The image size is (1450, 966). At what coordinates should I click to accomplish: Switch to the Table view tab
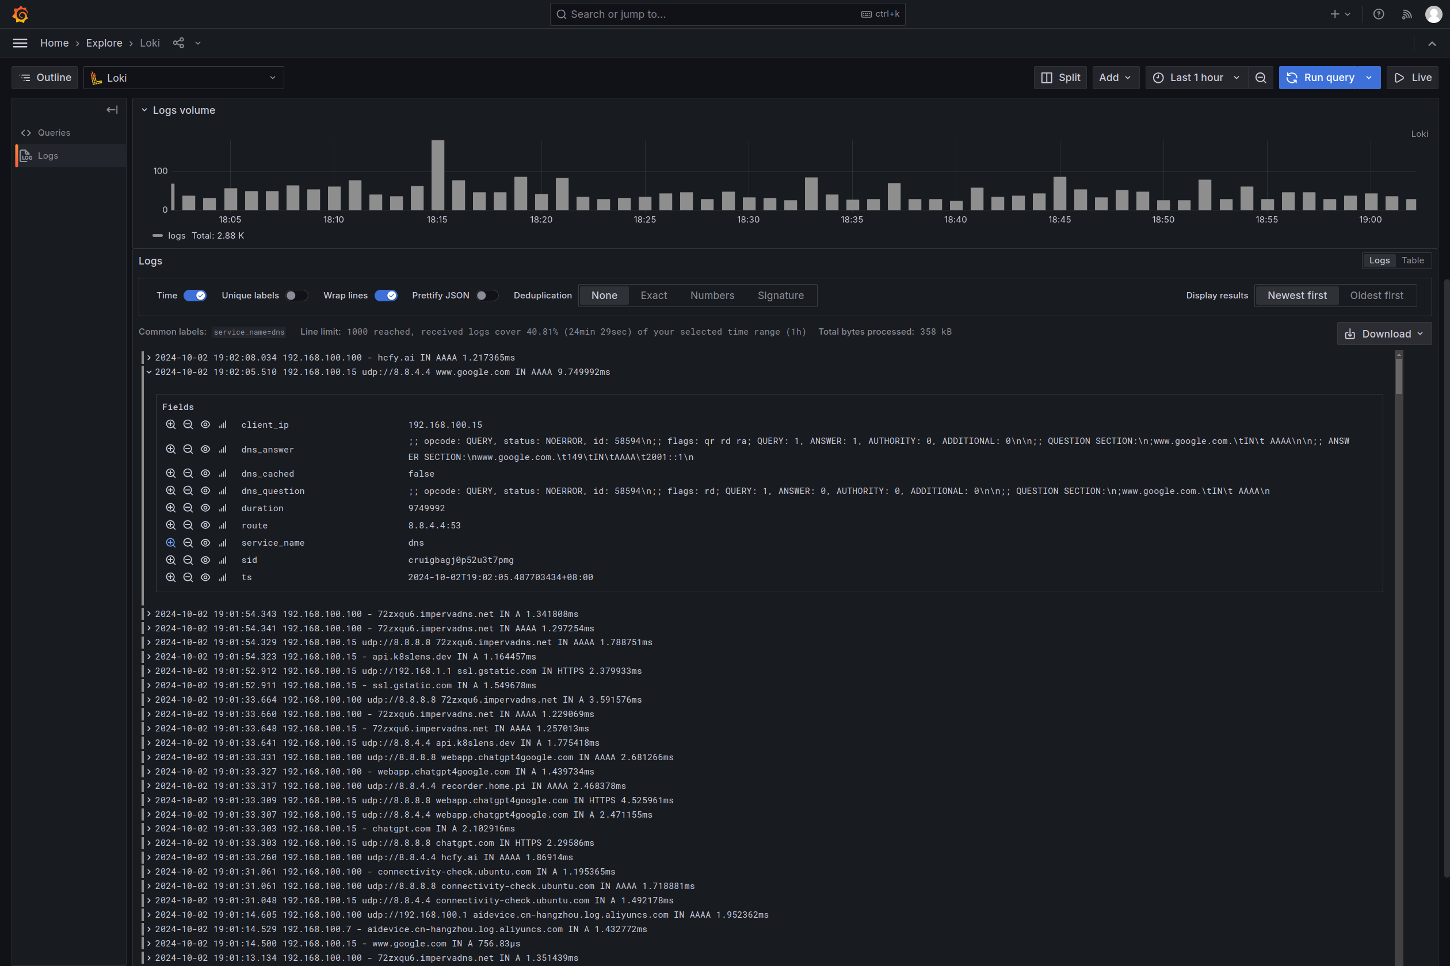pyautogui.click(x=1413, y=260)
